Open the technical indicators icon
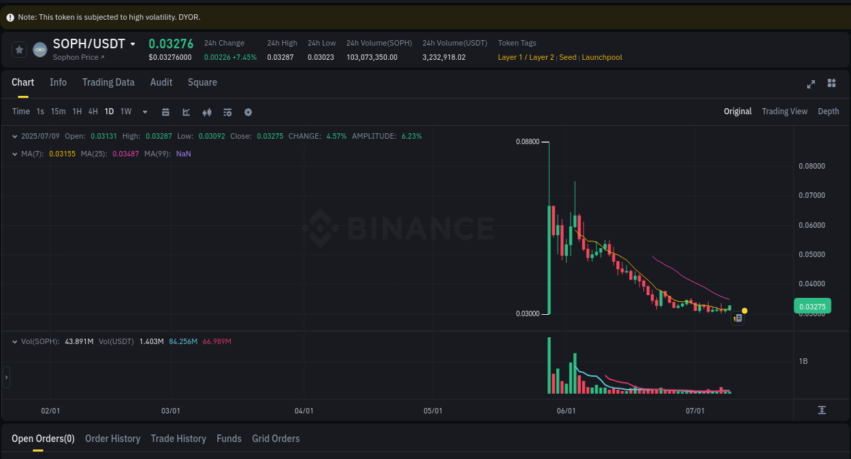The width and height of the screenshot is (851, 459). 206,112
